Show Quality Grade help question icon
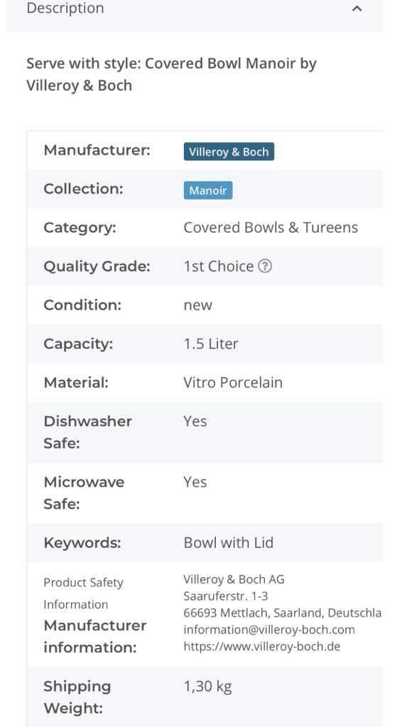 tap(264, 266)
